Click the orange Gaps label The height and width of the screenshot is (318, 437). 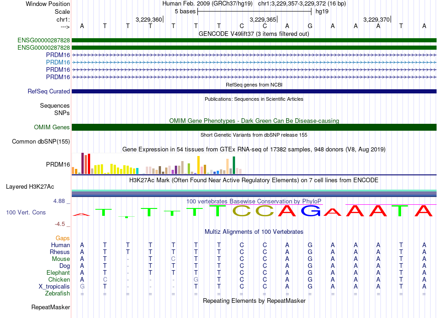63,238
